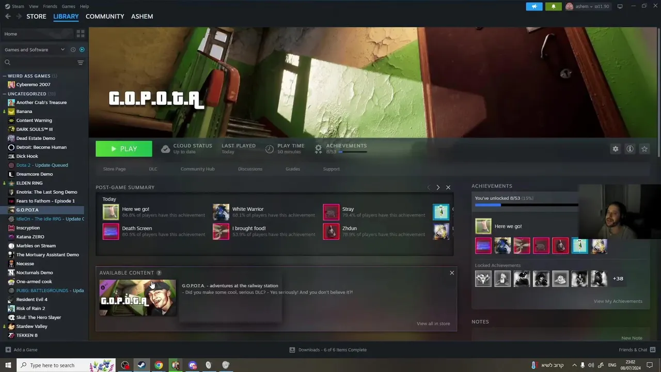The width and height of the screenshot is (661, 372).
Task: Select Katana ZERO in the library list
Action: 30,237
